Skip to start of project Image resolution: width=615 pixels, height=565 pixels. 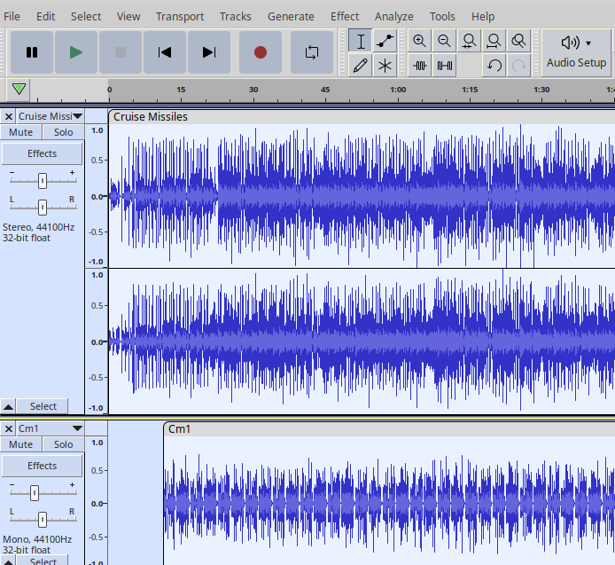(165, 52)
